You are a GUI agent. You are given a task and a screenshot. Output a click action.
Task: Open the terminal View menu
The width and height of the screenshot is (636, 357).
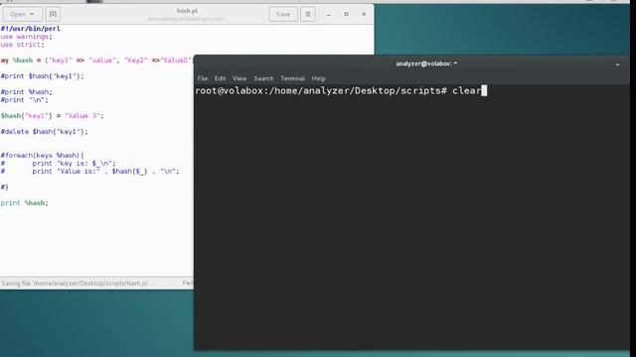point(239,78)
